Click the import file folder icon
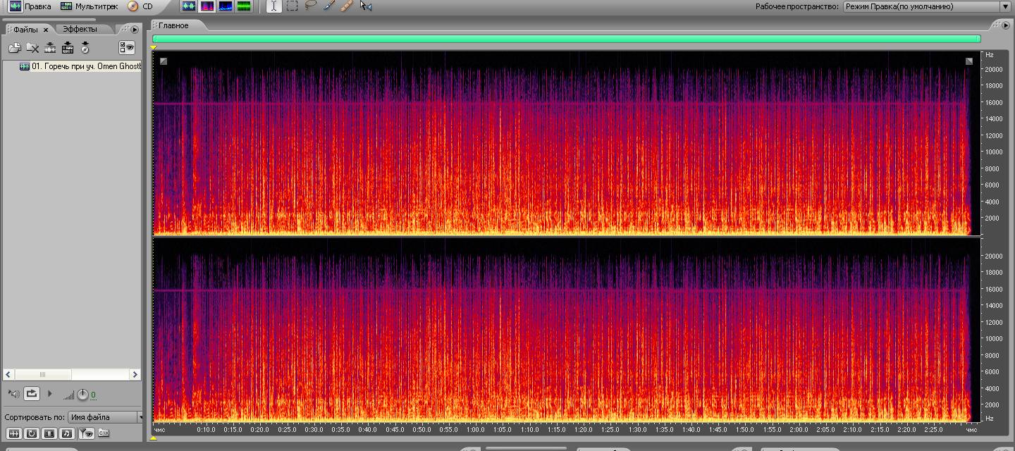The height and width of the screenshot is (451, 1015). coord(14,48)
